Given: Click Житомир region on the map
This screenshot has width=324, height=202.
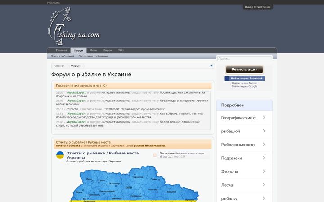Looking at the screenshot, I should point(114,184).
